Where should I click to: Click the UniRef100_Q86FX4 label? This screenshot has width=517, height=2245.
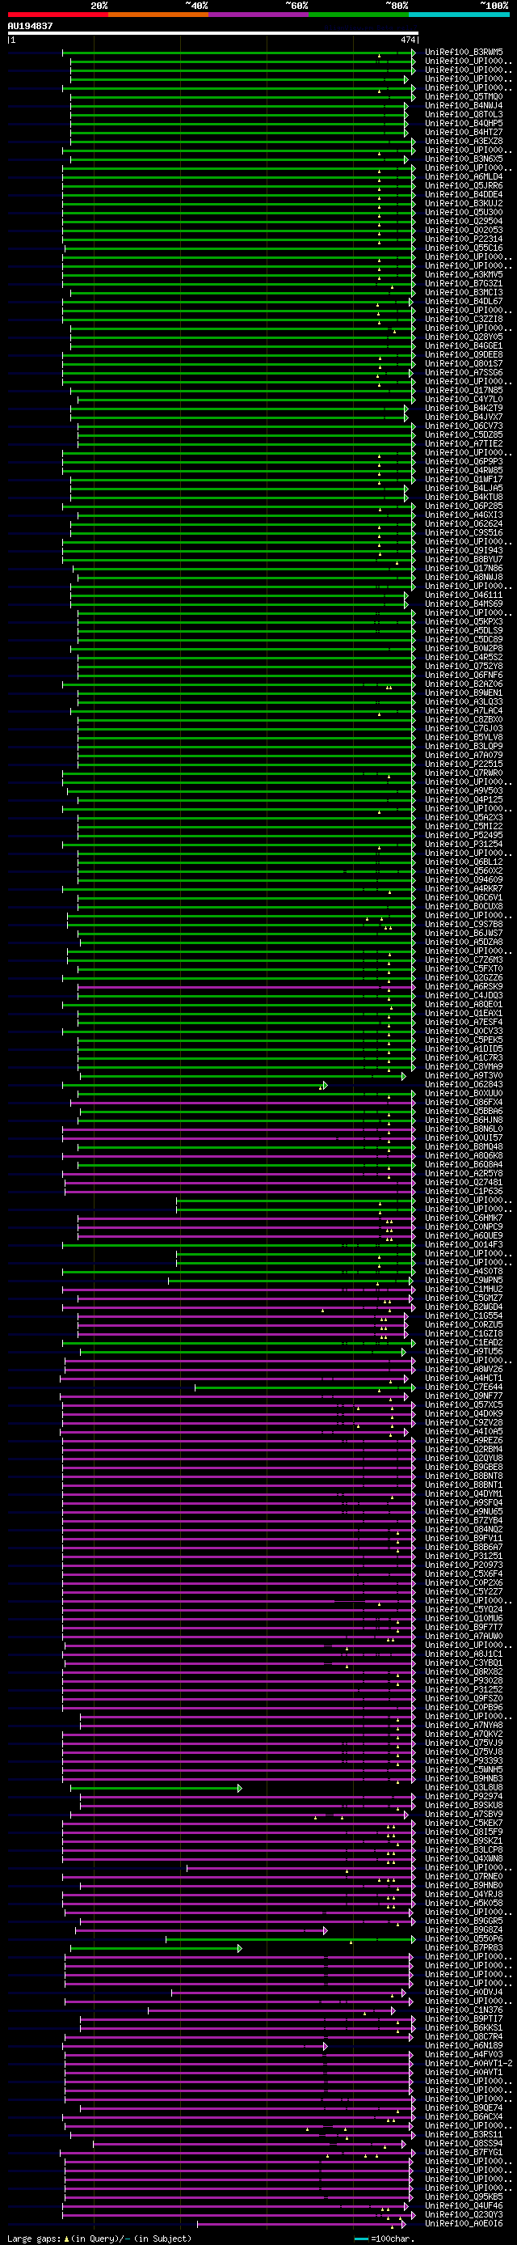click(464, 1102)
